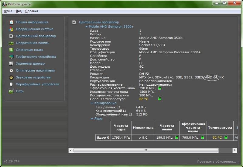Click the Общая информация sidebar icon

pos(11,22)
